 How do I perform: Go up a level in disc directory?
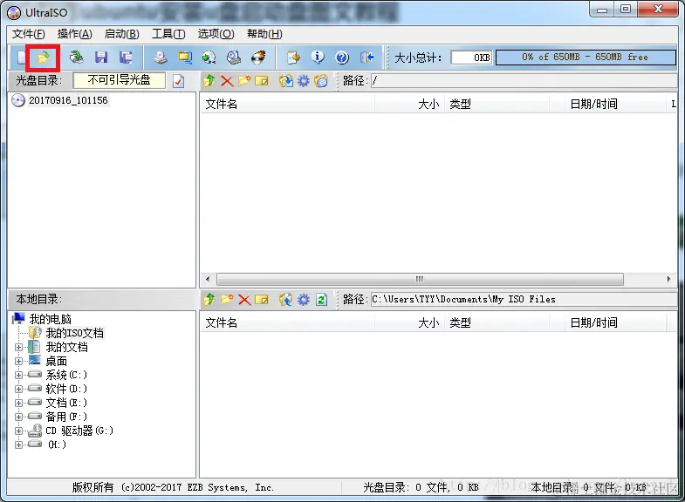[x=209, y=81]
